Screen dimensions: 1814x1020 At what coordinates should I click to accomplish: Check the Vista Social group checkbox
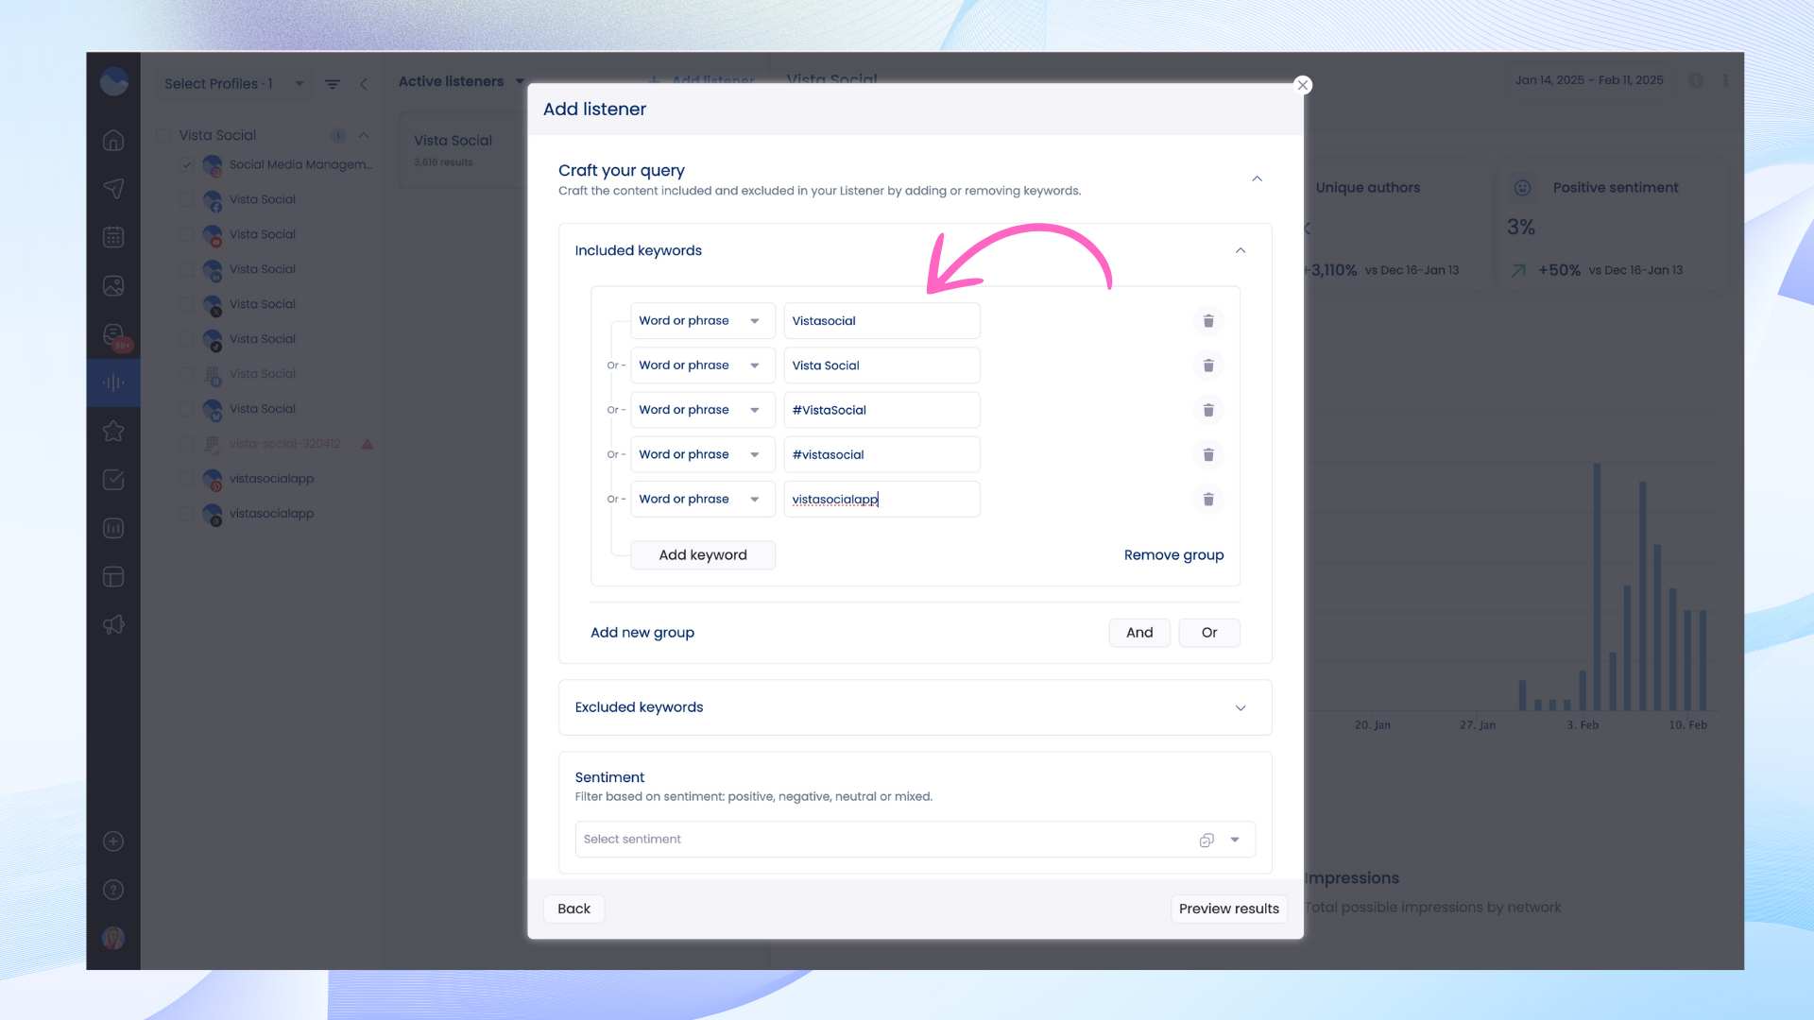pos(163,136)
